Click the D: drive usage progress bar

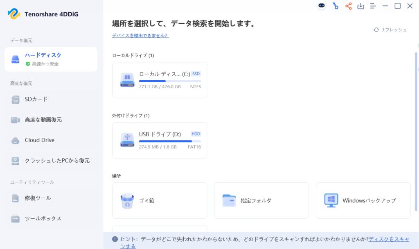tap(170, 141)
